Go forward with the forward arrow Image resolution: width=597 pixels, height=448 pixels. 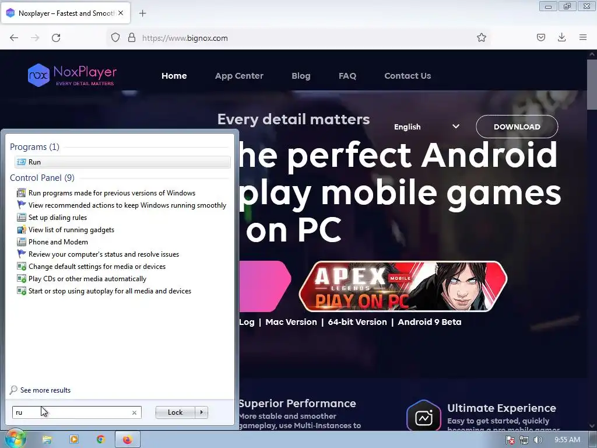coord(35,38)
